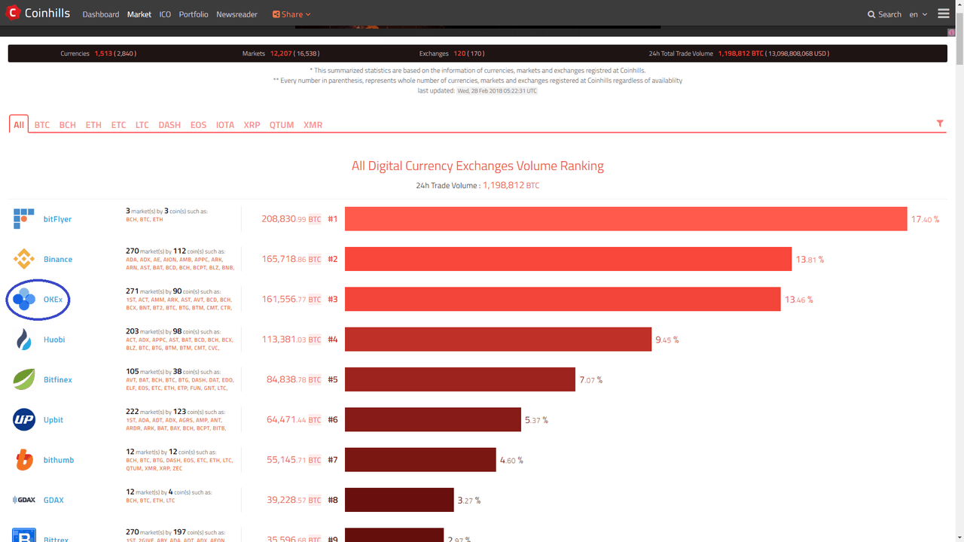964x542 pixels.
Task: Click the bithumb exchange logo
Action: coord(24,460)
